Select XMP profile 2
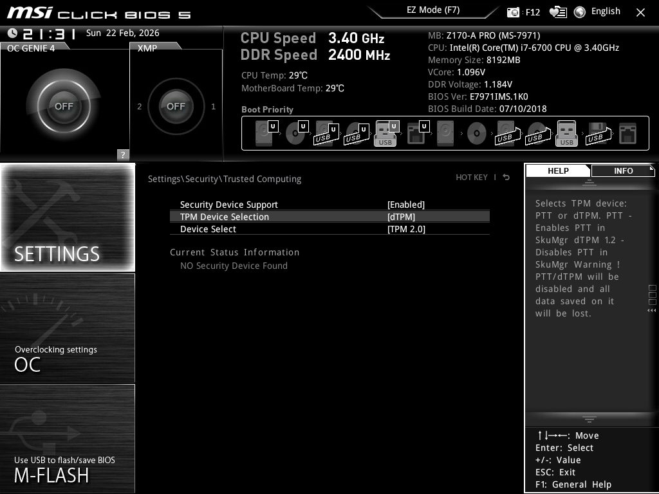The height and width of the screenshot is (494, 659). (140, 107)
